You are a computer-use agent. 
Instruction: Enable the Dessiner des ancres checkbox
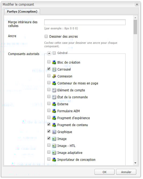pos(46,36)
